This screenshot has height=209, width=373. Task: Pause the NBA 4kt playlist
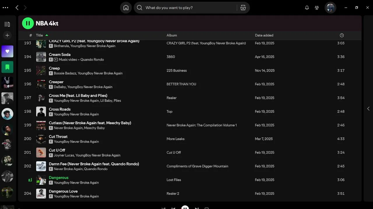pyautogui.click(x=28, y=23)
